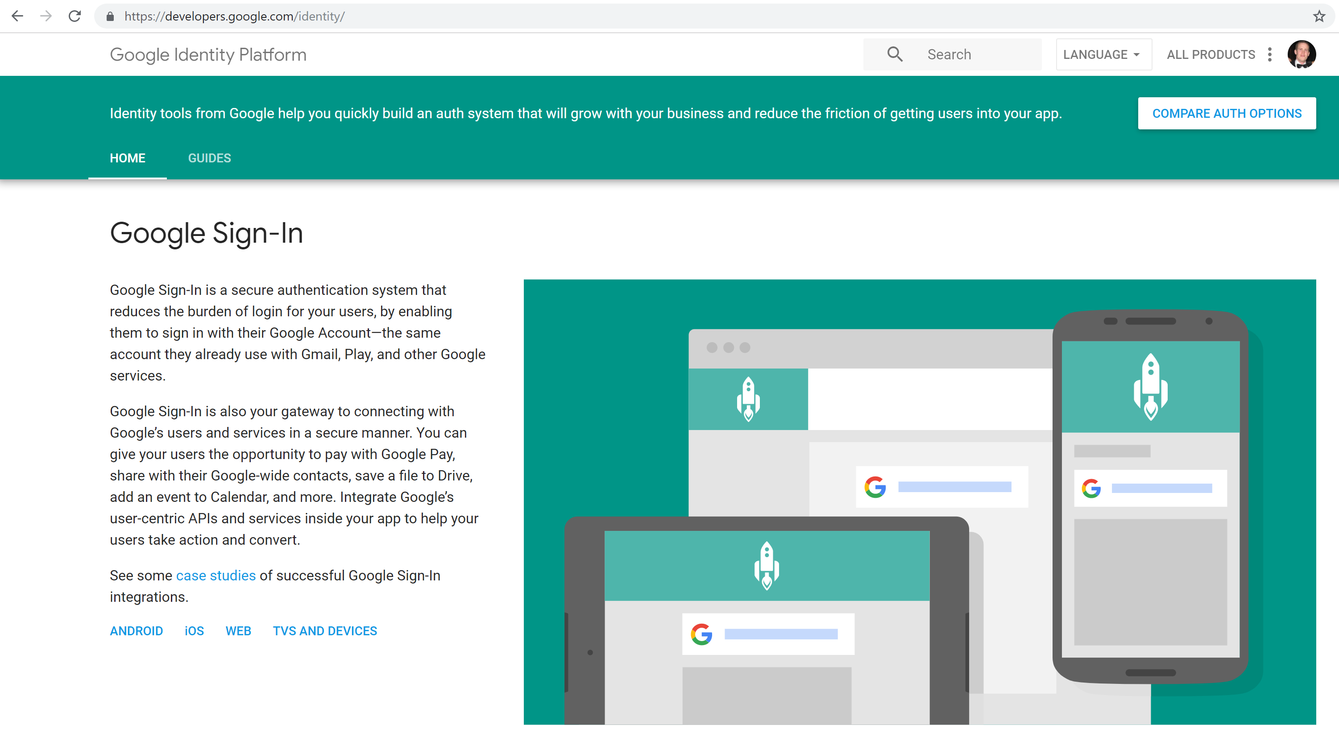Open the three-dot overflow menu
The image size is (1339, 741).
pos(1269,54)
